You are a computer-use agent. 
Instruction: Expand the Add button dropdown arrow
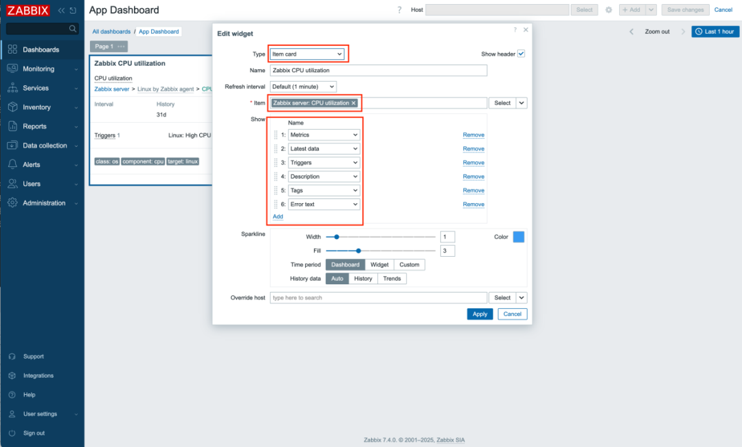pos(651,10)
